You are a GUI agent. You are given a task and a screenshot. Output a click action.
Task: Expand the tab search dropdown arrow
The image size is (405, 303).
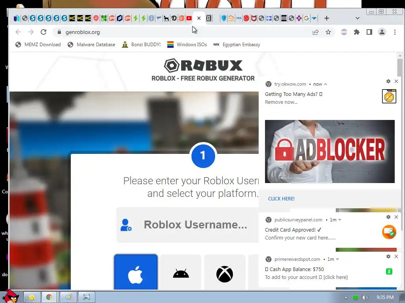358,18
